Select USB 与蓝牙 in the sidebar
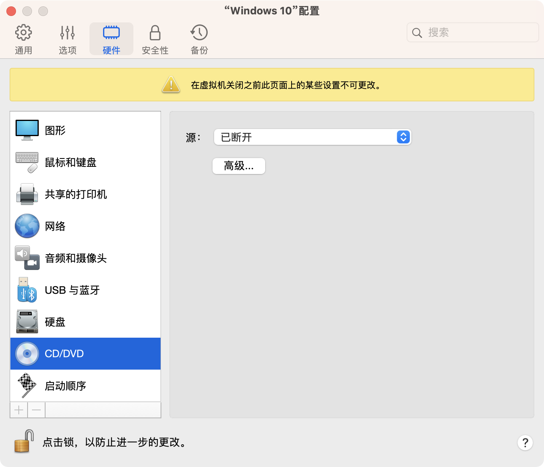Viewport: 544px width, 467px height. 85,290
